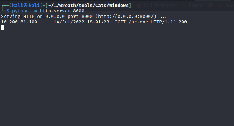Click the Exploit-DB bookmark icon
This screenshot has width=234, height=126.
(x=185, y=6)
